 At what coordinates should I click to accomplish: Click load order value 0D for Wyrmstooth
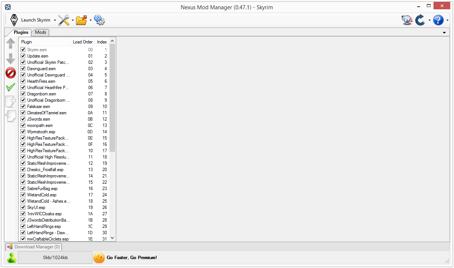click(90, 132)
